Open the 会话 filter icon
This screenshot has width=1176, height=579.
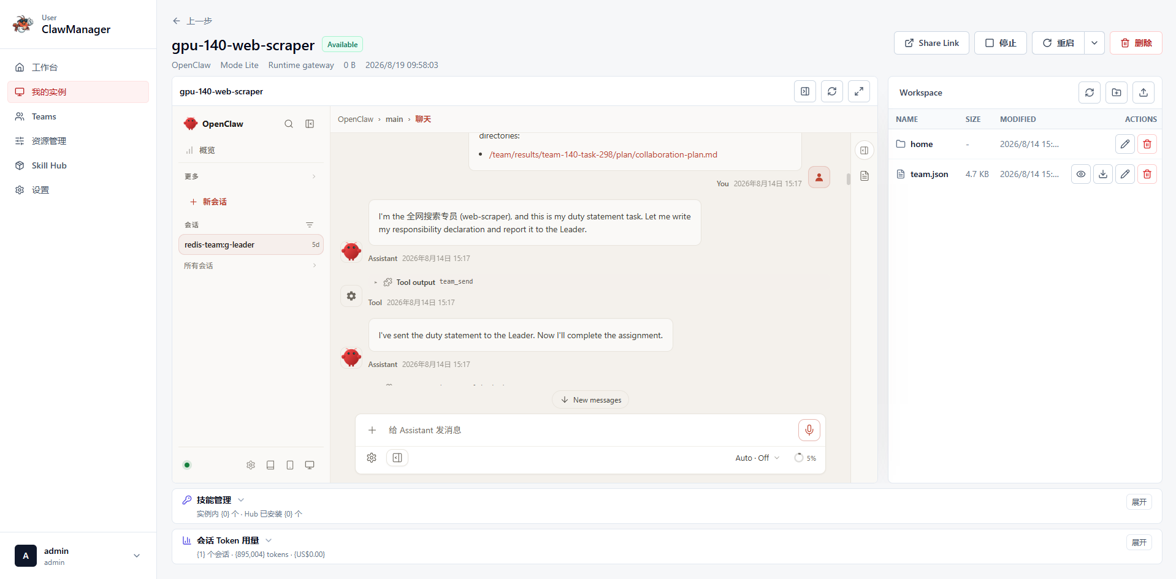click(x=310, y=225)
